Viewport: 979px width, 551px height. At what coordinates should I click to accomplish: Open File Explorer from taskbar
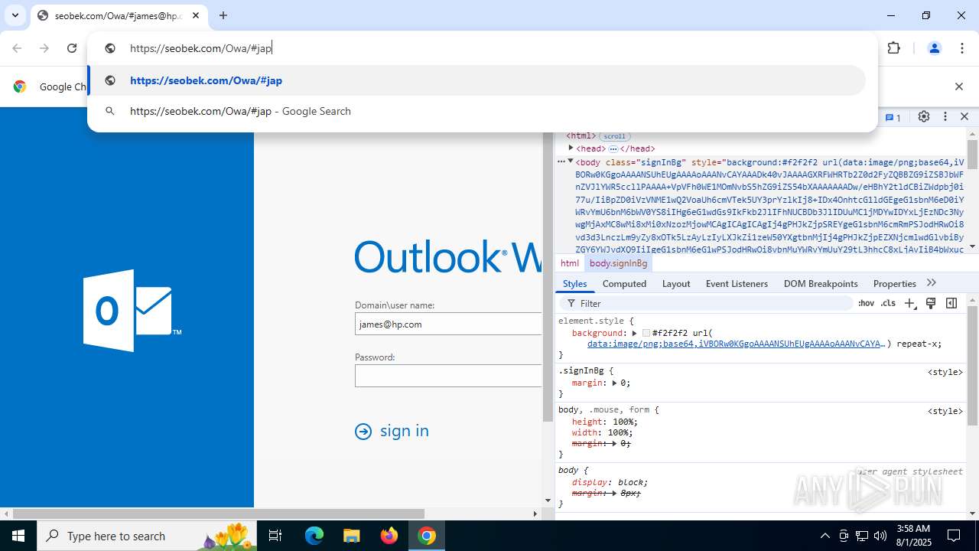click(351, 536)
